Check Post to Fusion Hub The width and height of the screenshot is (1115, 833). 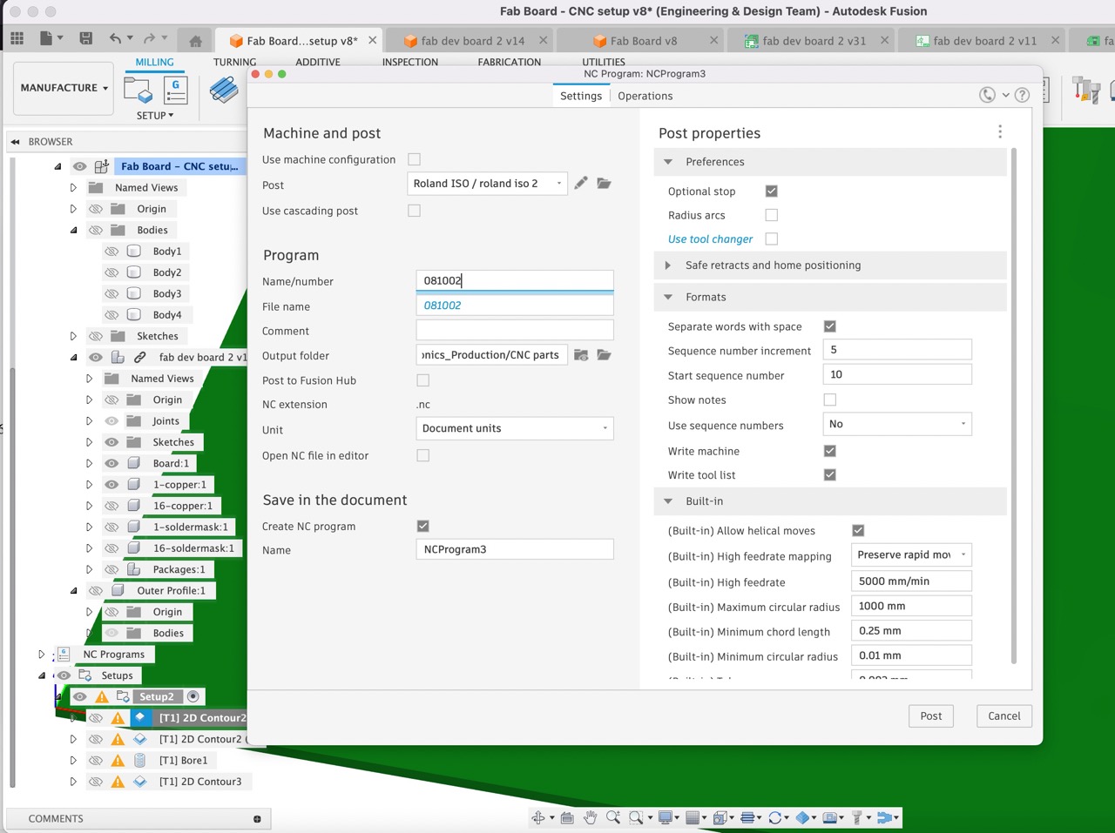pyautogui.click(x=423, y=380)
